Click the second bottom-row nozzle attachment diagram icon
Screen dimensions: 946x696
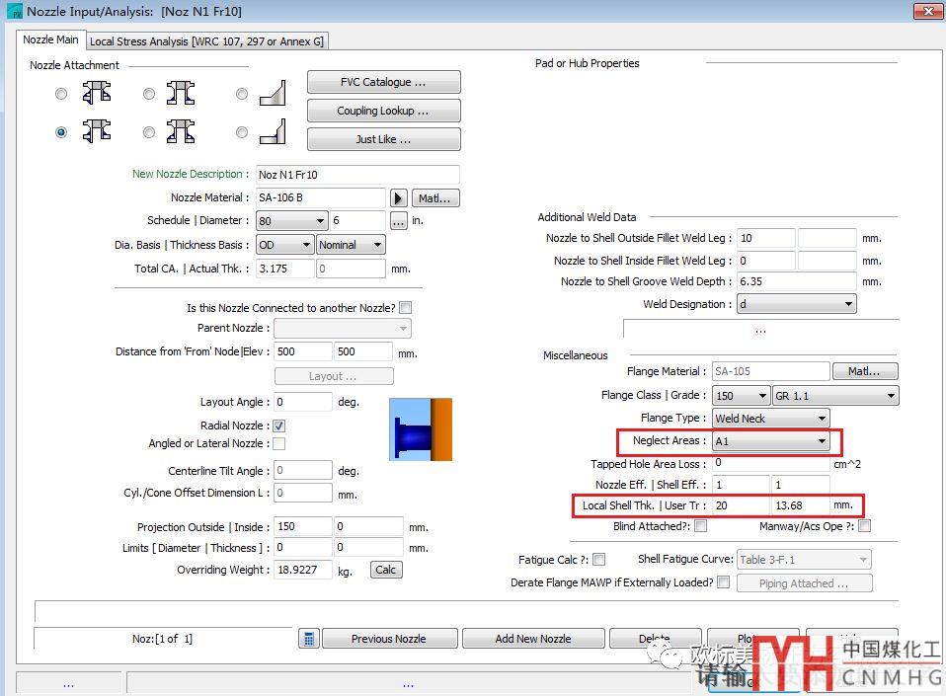[181, 131]
